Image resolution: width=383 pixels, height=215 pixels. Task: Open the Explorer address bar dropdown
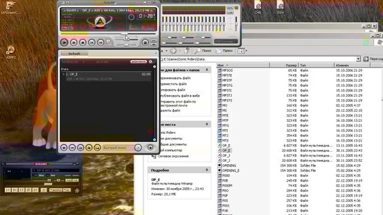pyautogui.click(x=358, y=59)
